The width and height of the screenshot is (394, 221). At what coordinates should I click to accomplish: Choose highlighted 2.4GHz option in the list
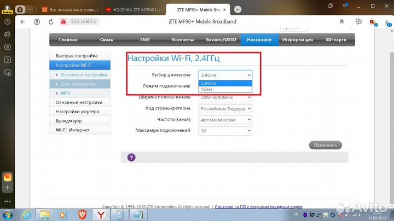pyautogui.click(x=225, y=83)
